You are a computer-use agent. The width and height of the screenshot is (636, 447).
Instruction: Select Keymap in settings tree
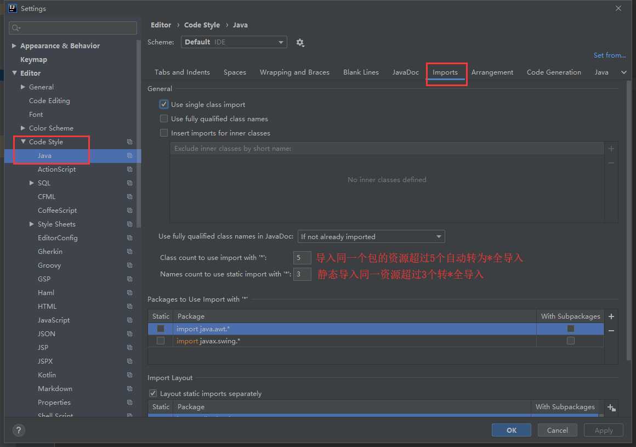pos(33,60)
